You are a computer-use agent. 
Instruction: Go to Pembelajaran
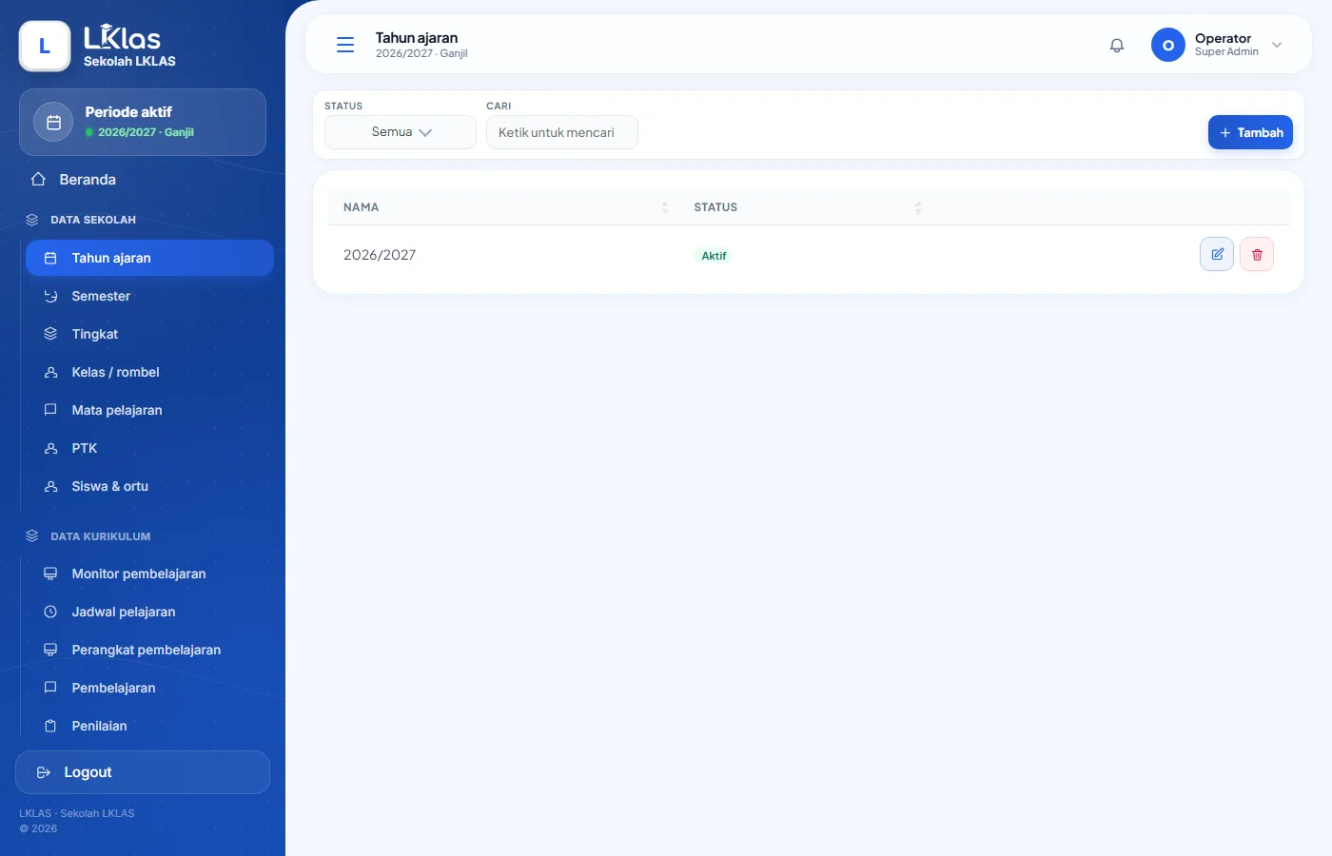(x=149, y=688)
